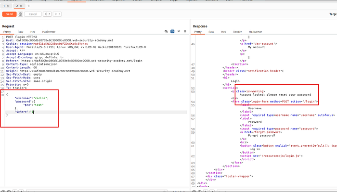Click the Cancel button
This screenshot has width=337, height=192.
click(x=33, y=14)
